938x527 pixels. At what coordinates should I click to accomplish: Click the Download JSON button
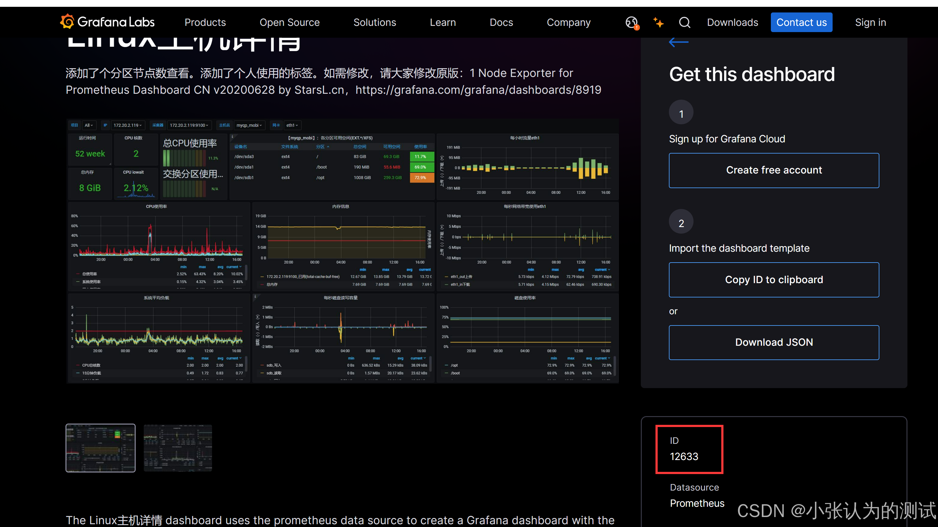(774, 342)
